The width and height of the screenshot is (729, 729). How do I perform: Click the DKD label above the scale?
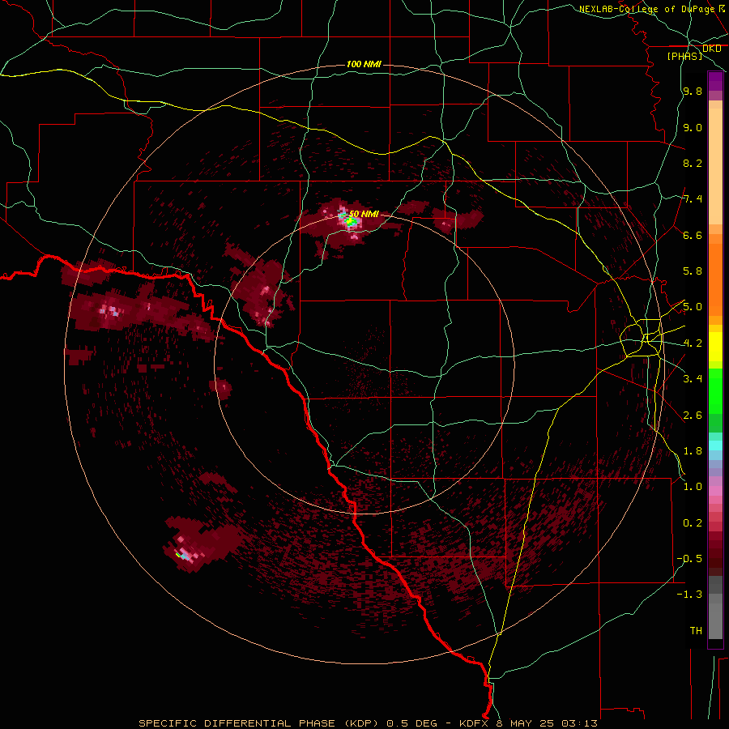click(711, 49)
